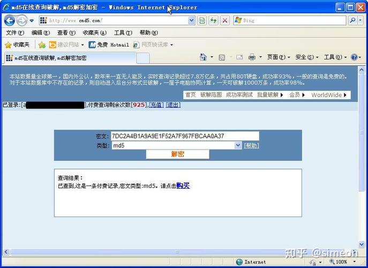Click the 破解范围 navigation link
The height and width of the screenshot is (268, 368).
pyautogui.click(x=211, y=95)
